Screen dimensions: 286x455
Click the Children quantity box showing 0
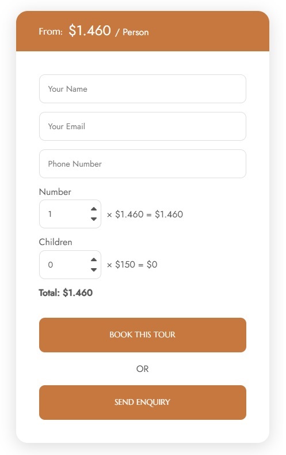[x=70, y=265]
